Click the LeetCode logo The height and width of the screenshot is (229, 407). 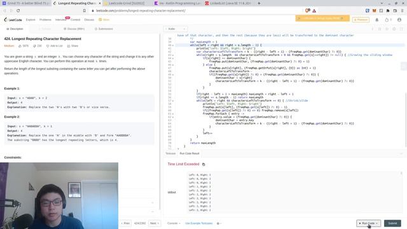click(x=13, y=20)
